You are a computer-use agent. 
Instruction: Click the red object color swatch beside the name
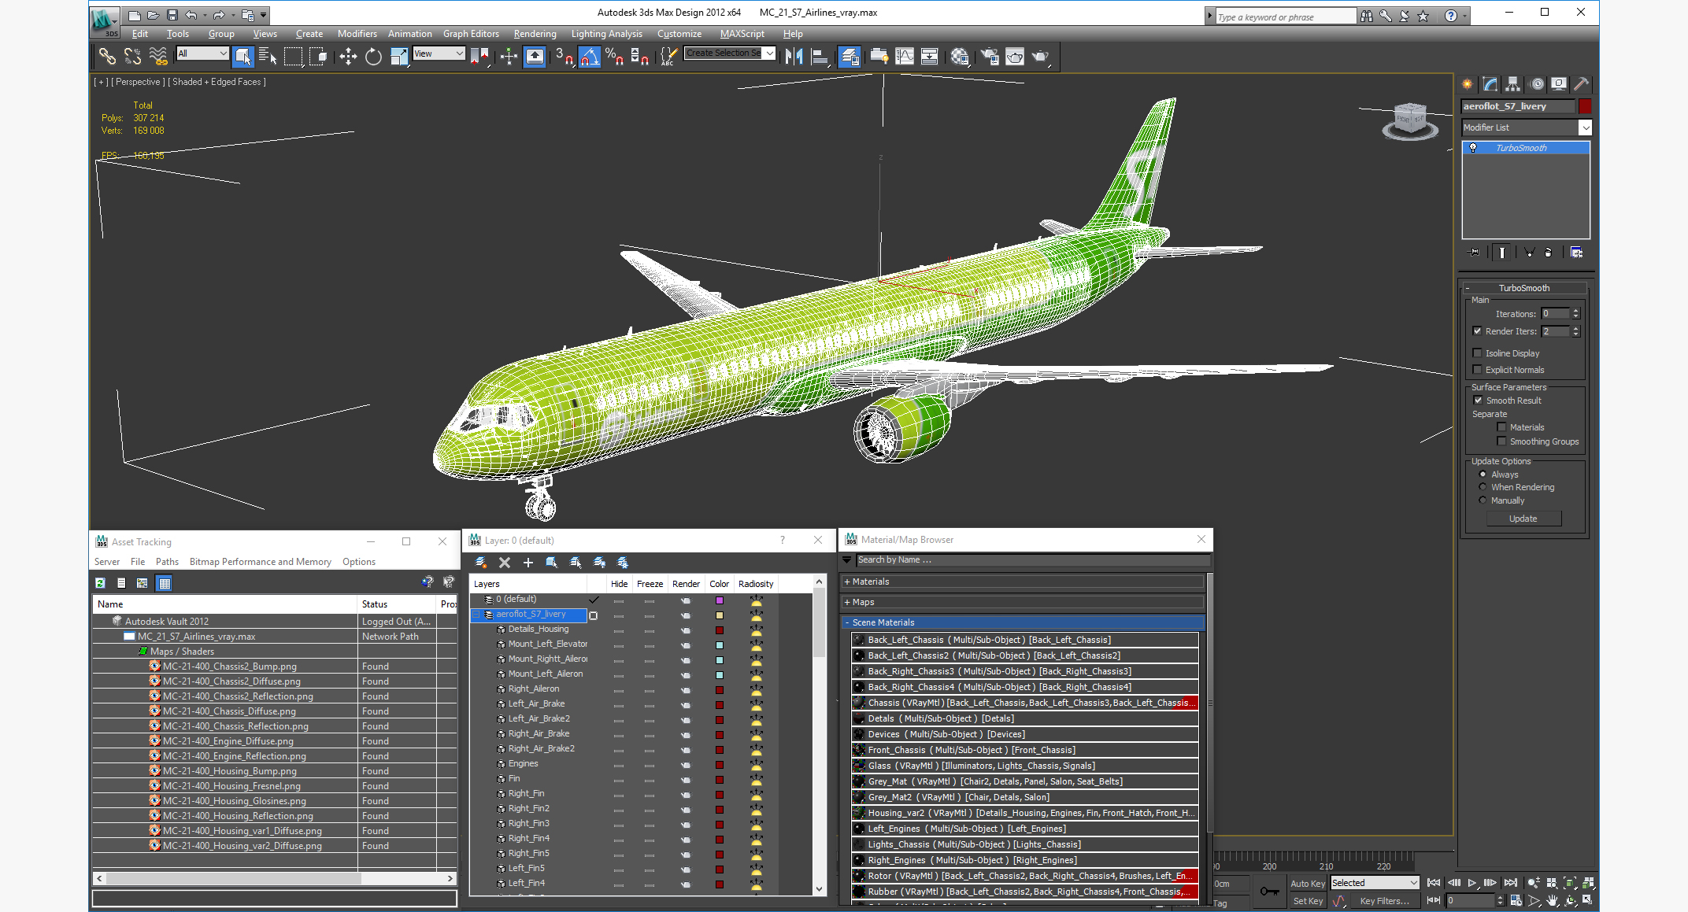pyautogui.click(x=1585, y=106)
